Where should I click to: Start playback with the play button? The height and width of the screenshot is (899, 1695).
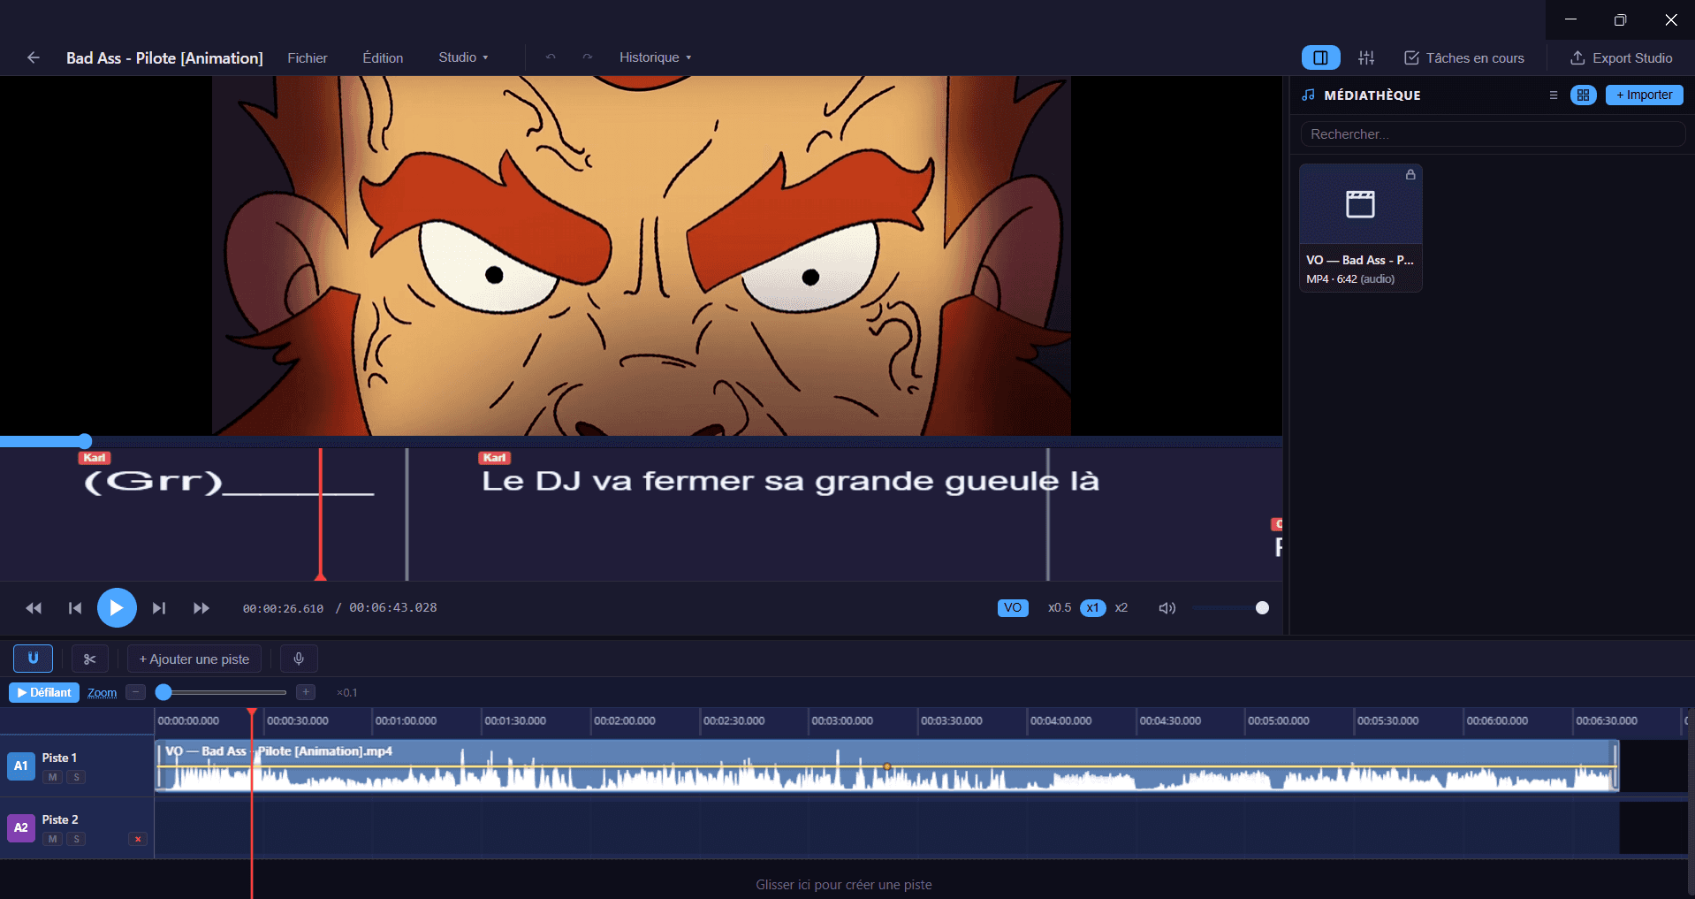117,608
